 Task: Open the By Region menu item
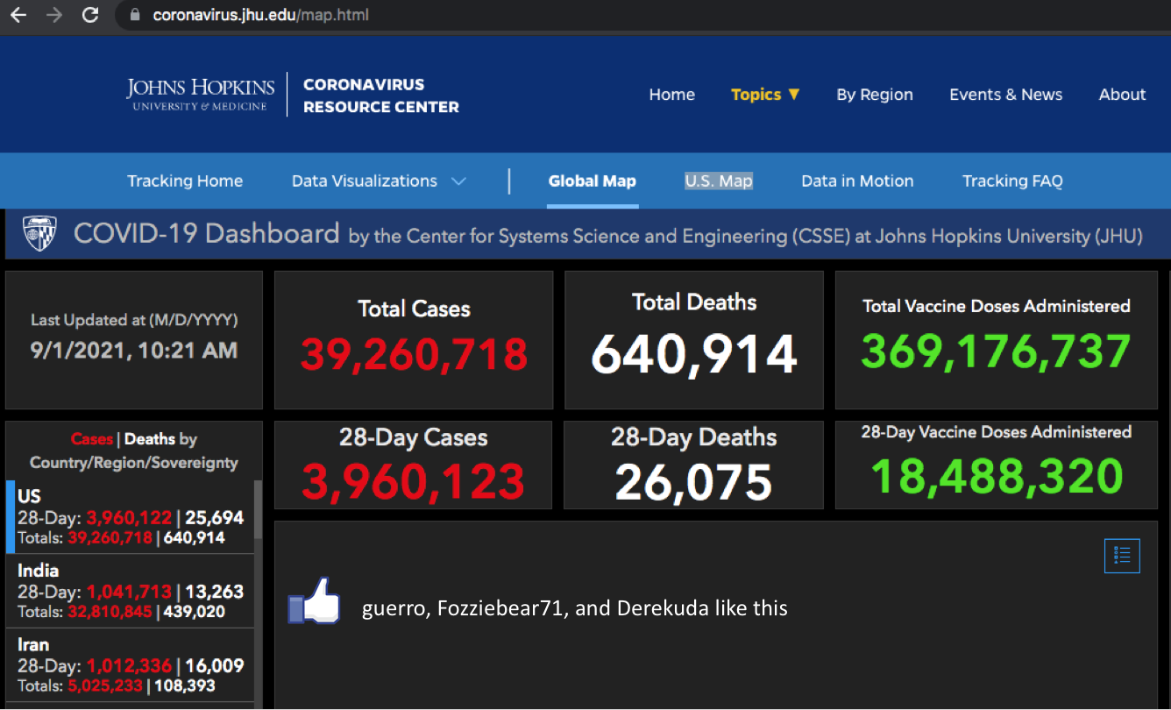(x=875, y=95)
